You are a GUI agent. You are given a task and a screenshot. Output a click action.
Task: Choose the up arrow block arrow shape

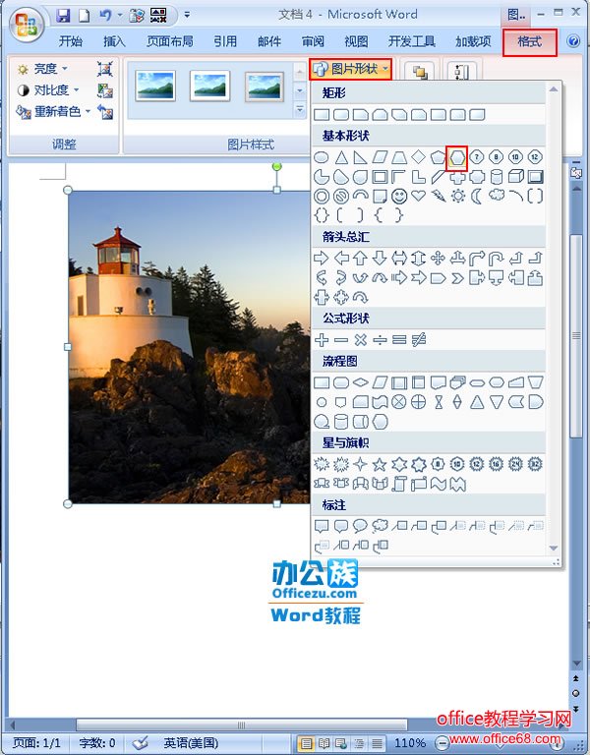[360, 259]
